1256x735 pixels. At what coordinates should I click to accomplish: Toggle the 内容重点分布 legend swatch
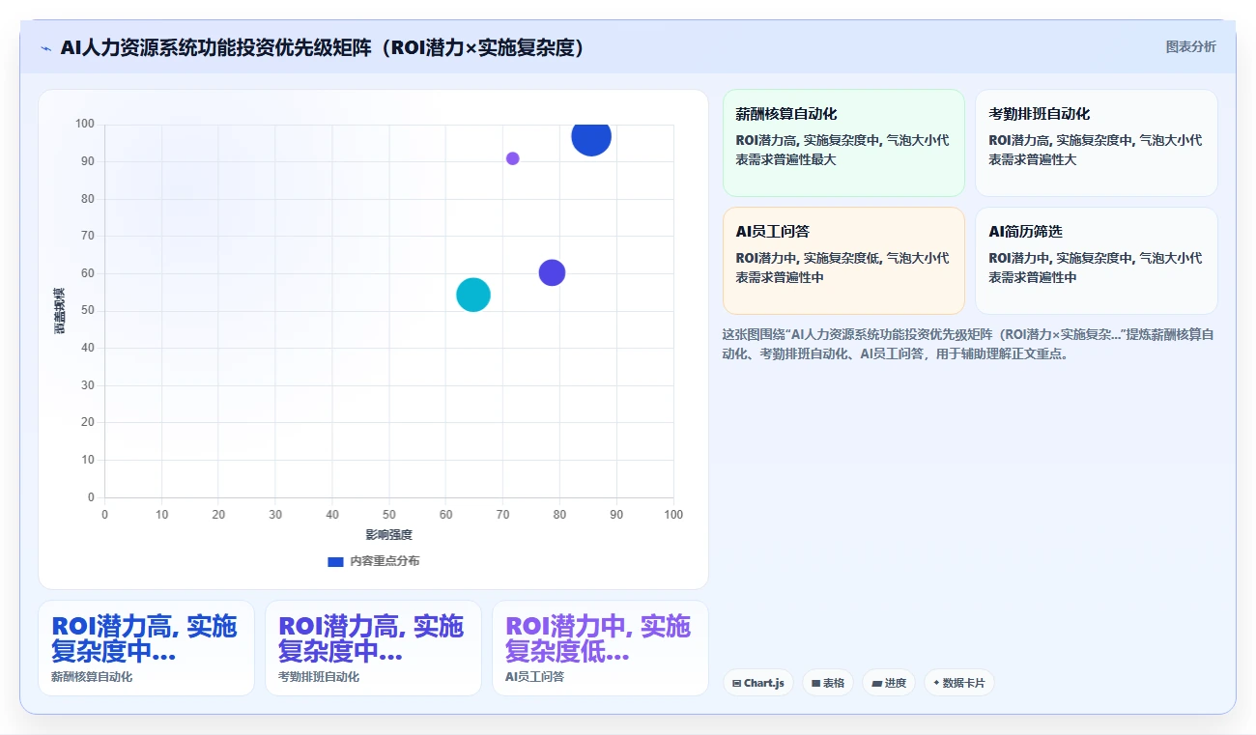[336, 561]
